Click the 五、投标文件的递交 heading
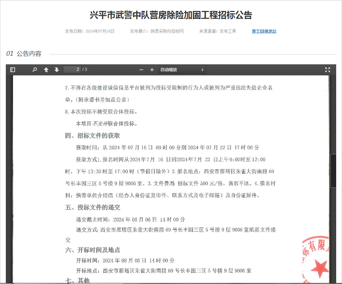 [x=93, y=207]
